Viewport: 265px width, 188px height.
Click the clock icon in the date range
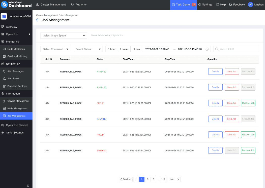pyautogui.click(x=207, y=49)
